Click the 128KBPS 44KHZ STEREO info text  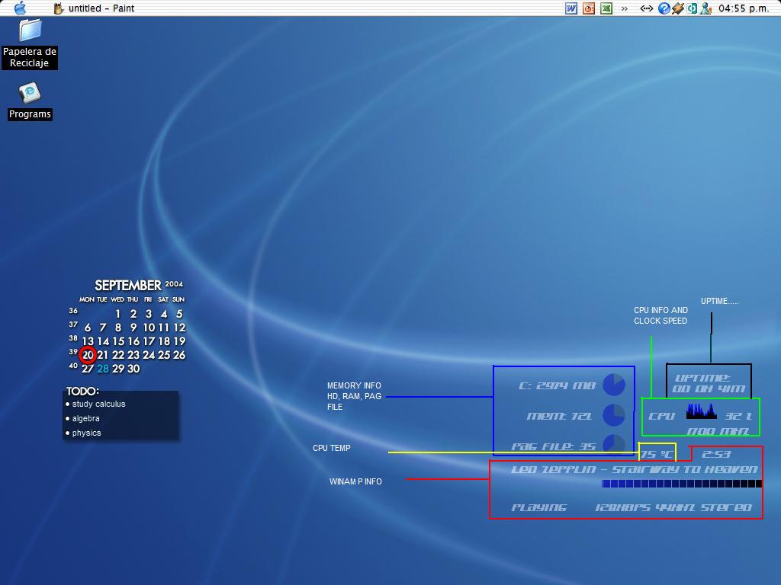pos(673,507)
